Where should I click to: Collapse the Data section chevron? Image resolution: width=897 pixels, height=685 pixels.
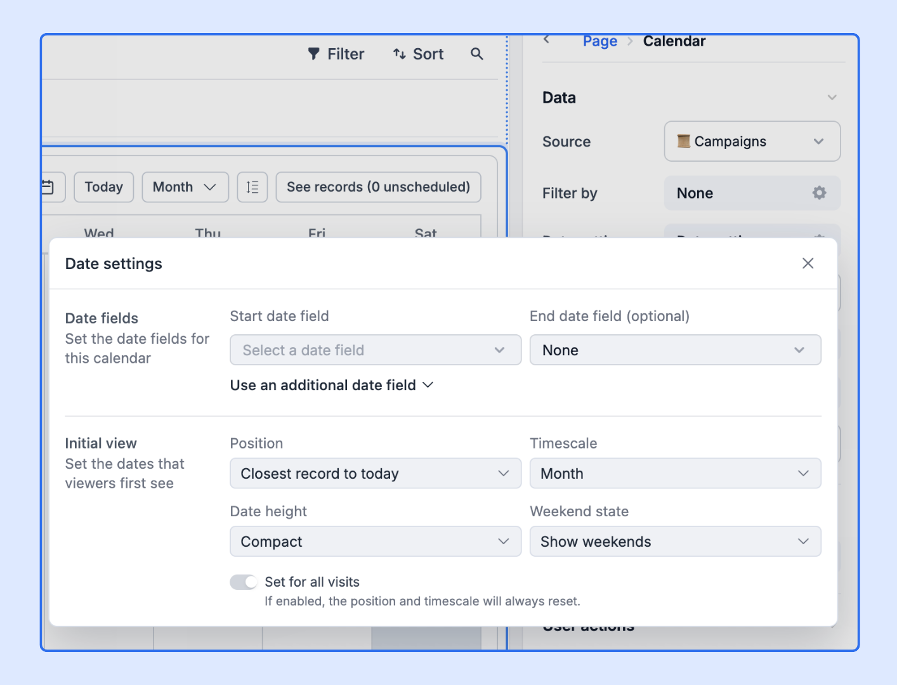[832, 98]
